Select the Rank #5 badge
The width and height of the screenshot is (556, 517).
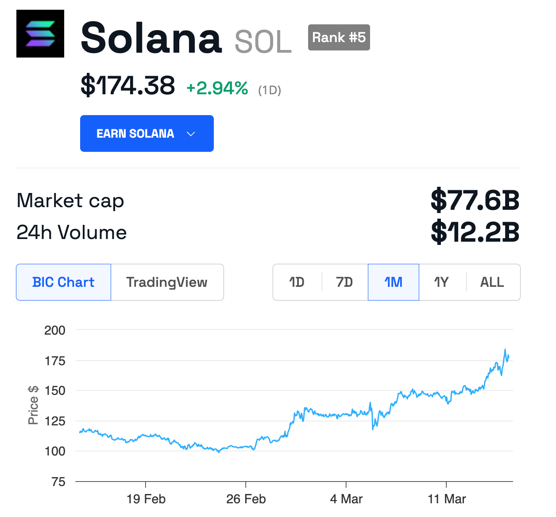tap(339, 38)
